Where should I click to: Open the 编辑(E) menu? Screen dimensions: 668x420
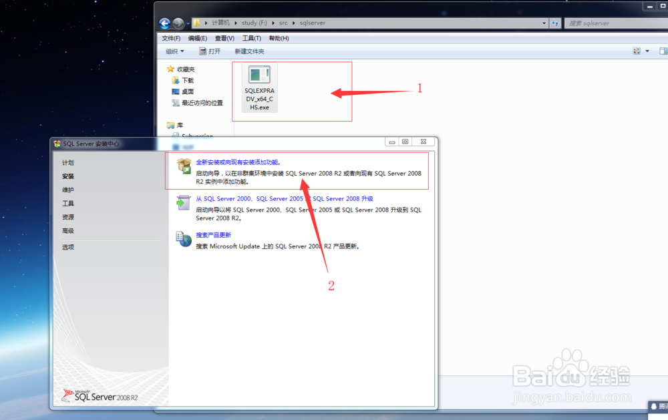click(x=198, y=38)
